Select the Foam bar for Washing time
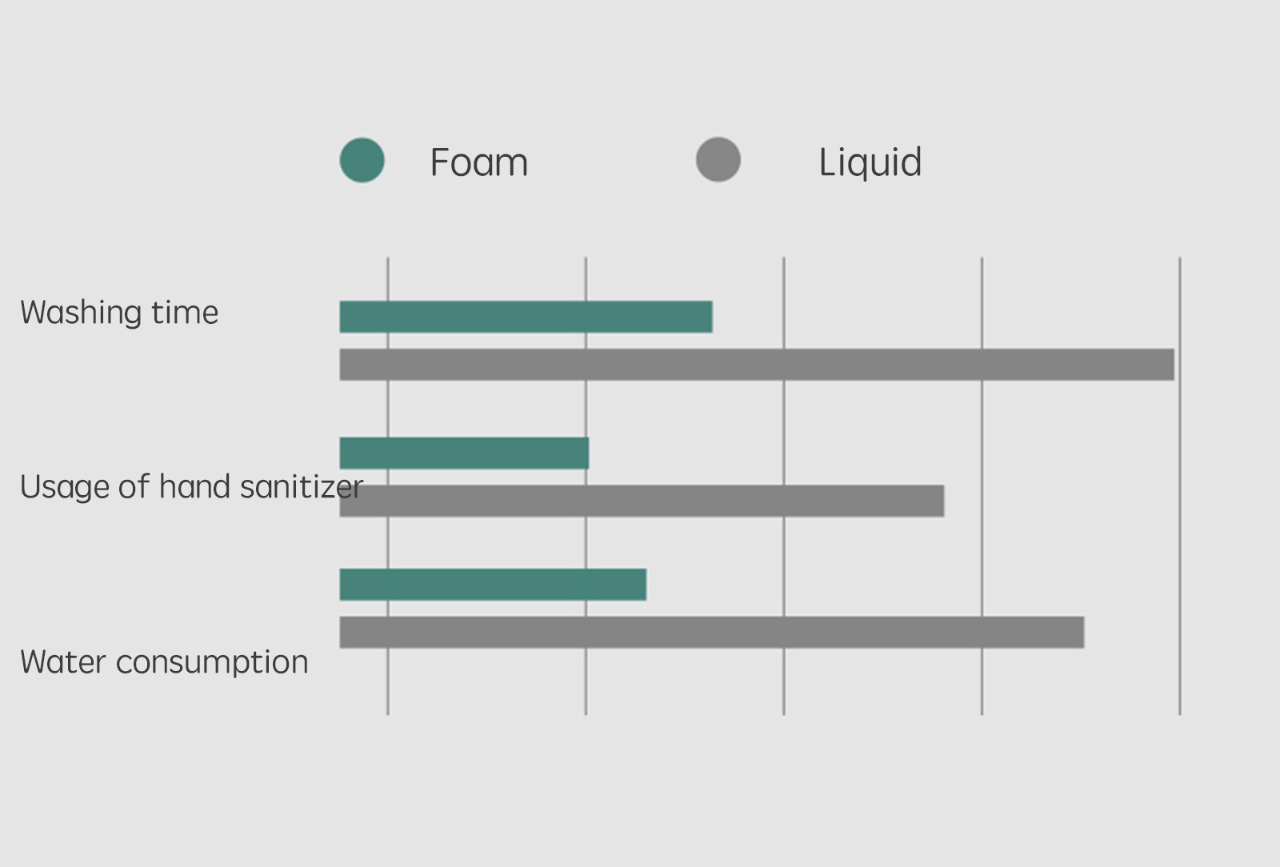Screen dimensions: 1280x867 (526, 317)
